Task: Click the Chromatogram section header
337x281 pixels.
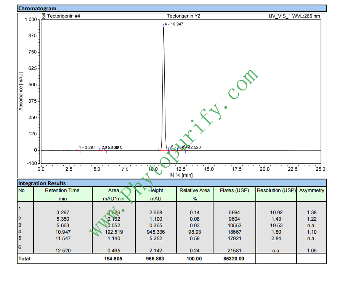Action: coord(37,8)
